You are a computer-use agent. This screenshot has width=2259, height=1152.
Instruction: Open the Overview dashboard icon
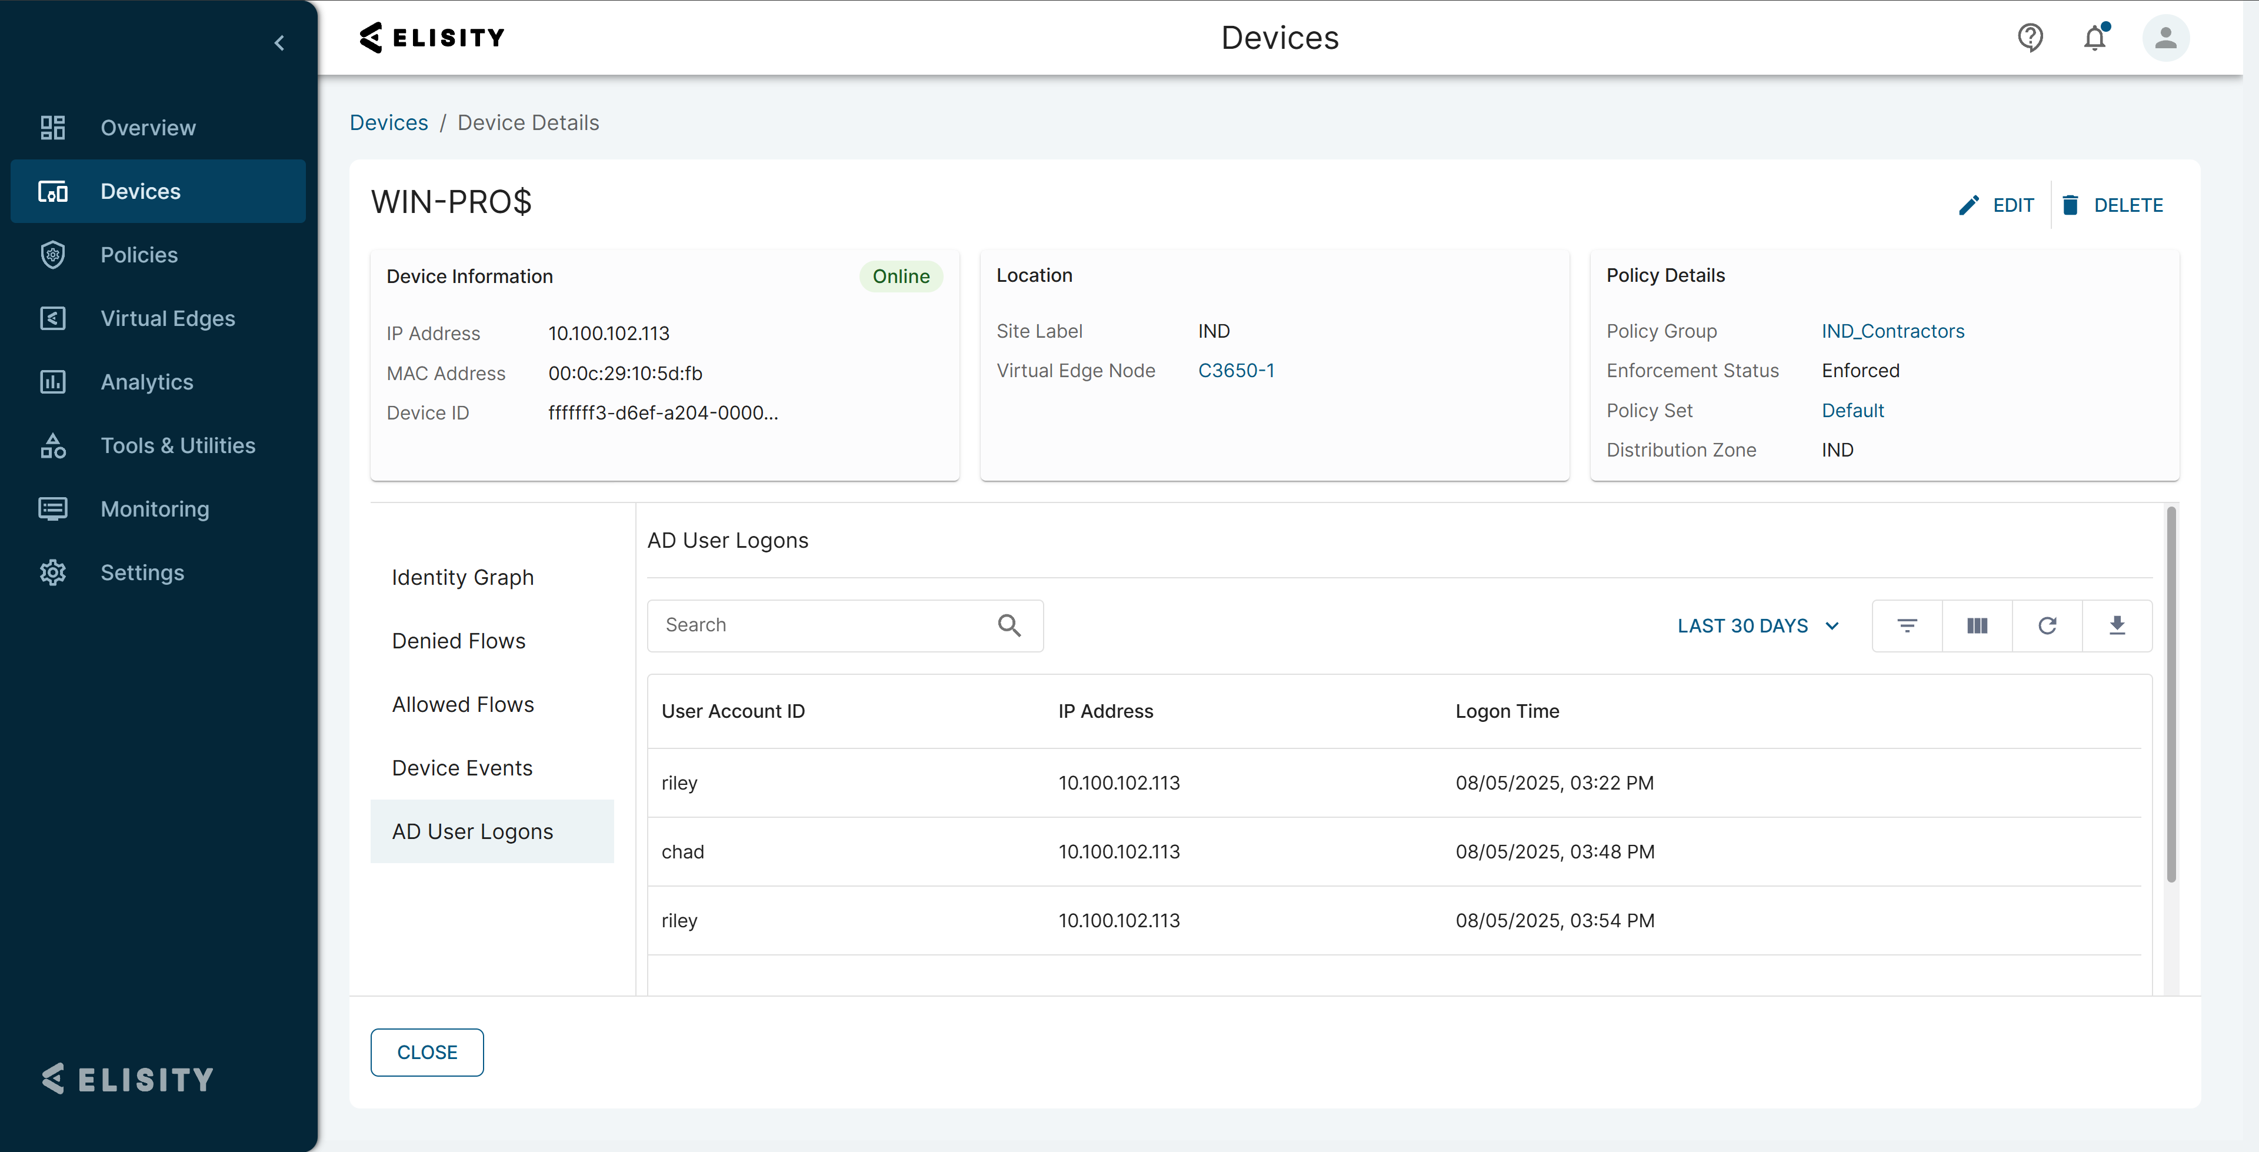[x=52, y=127]
